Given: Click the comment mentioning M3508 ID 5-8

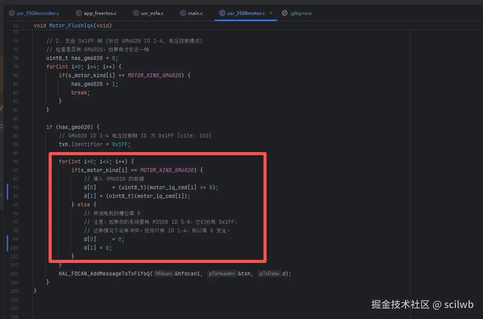Looking at the screenshot, I should pos(161,222).
